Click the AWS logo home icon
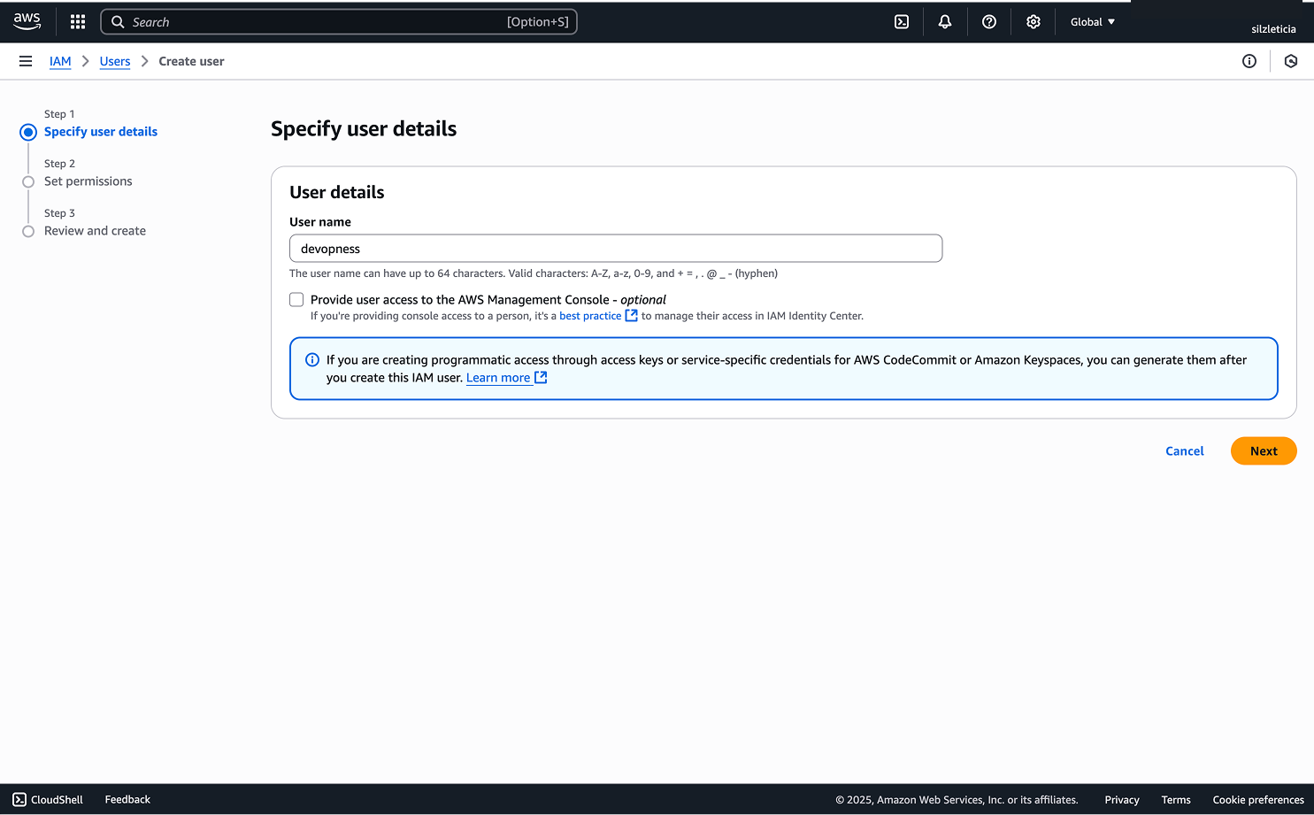The height and width of the screenshot is (815, 1314). click(x=27, y=21)
